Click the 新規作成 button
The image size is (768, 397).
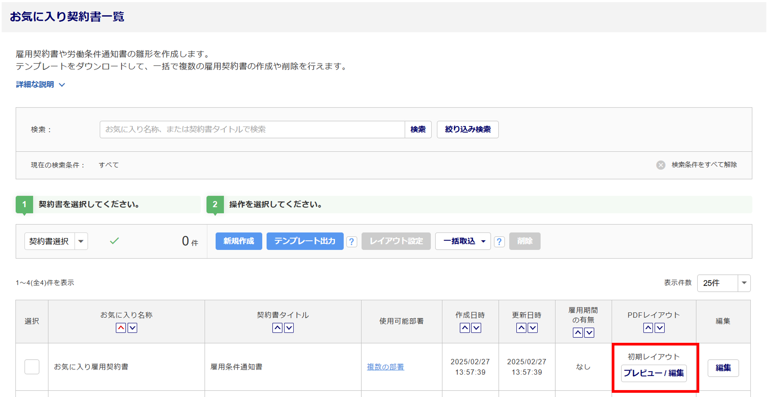238,241
